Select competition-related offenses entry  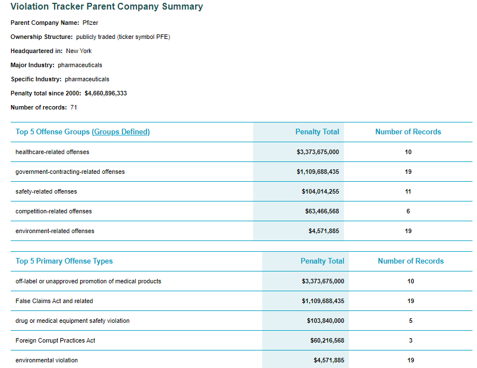pos(54,212)
